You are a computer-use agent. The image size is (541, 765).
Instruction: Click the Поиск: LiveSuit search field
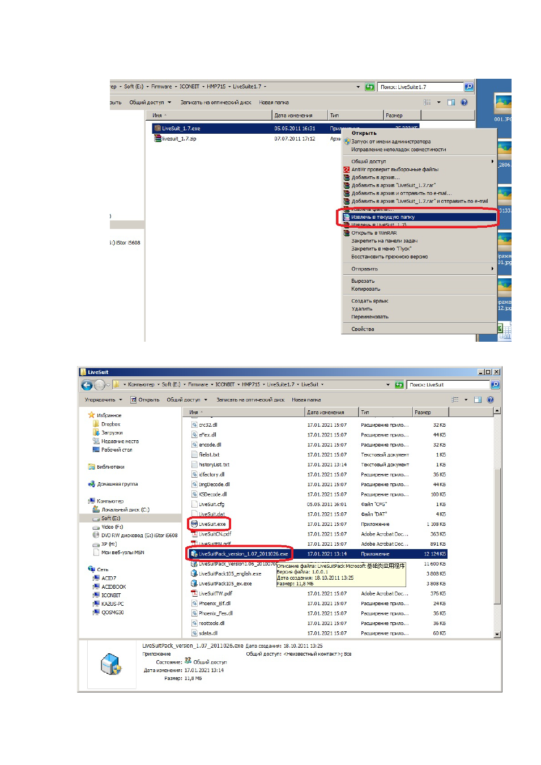click(x=449, y=385)
